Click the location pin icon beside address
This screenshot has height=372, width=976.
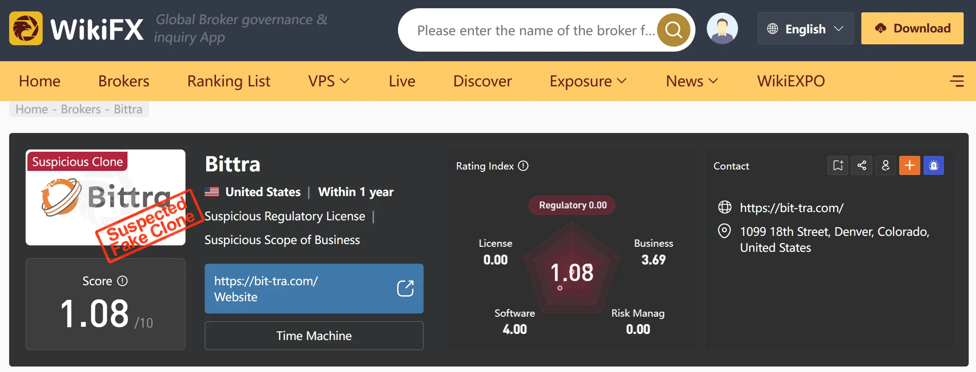tap(724, 231)
